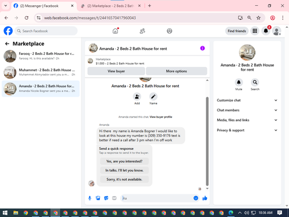Switch to the Marketplace 2 Beds 2 Bath tab
Viewport: 289px width, 217px height.
(x=110, y=6)
